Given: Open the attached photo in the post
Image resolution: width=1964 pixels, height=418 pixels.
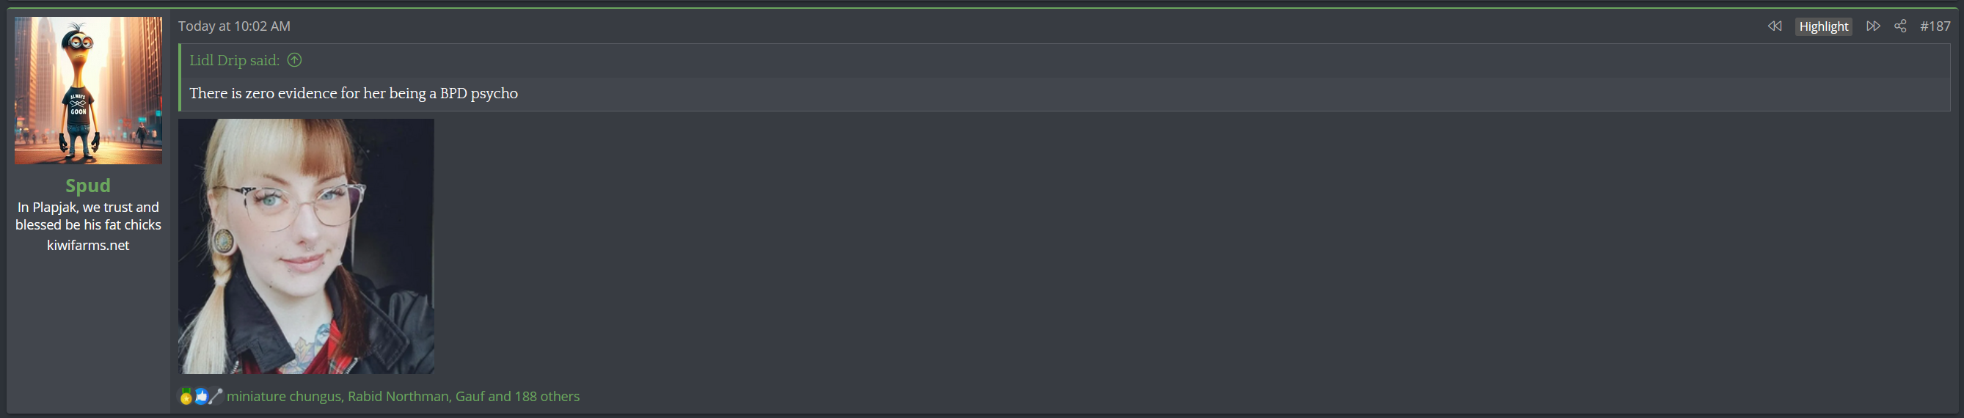Looking at the screenshot, I should click(x=306, y=246).
